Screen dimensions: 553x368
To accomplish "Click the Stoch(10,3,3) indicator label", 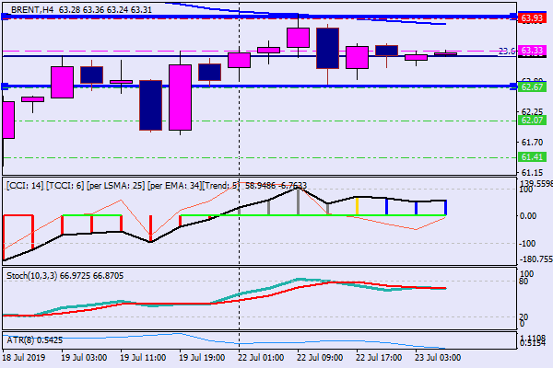I will click(65, 275).
